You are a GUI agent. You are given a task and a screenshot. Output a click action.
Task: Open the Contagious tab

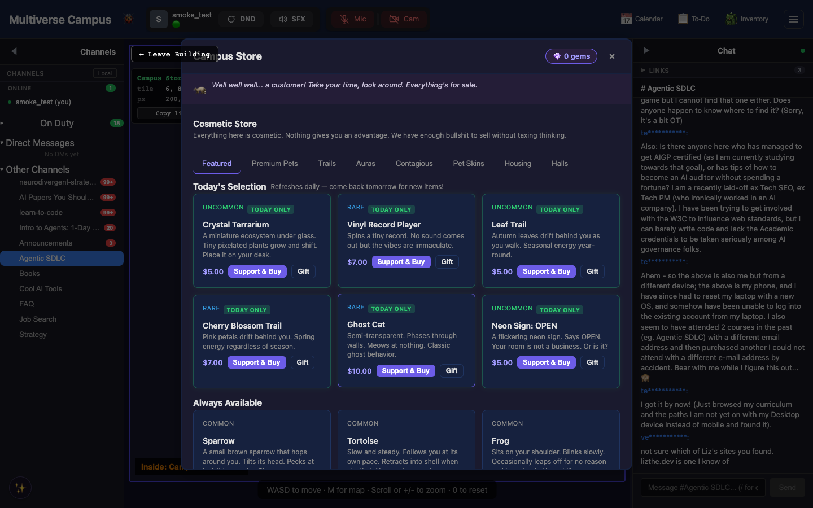click(x=414, y=164)
